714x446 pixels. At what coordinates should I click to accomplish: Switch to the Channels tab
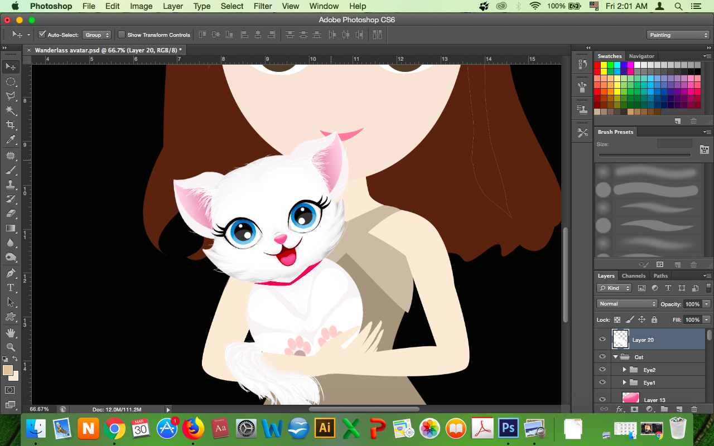[x=634, y=276]
